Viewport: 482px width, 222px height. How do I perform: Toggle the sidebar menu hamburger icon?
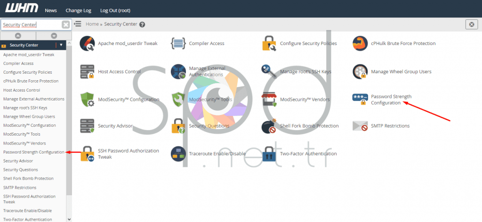pyautogui.click(x=78, y=24)
